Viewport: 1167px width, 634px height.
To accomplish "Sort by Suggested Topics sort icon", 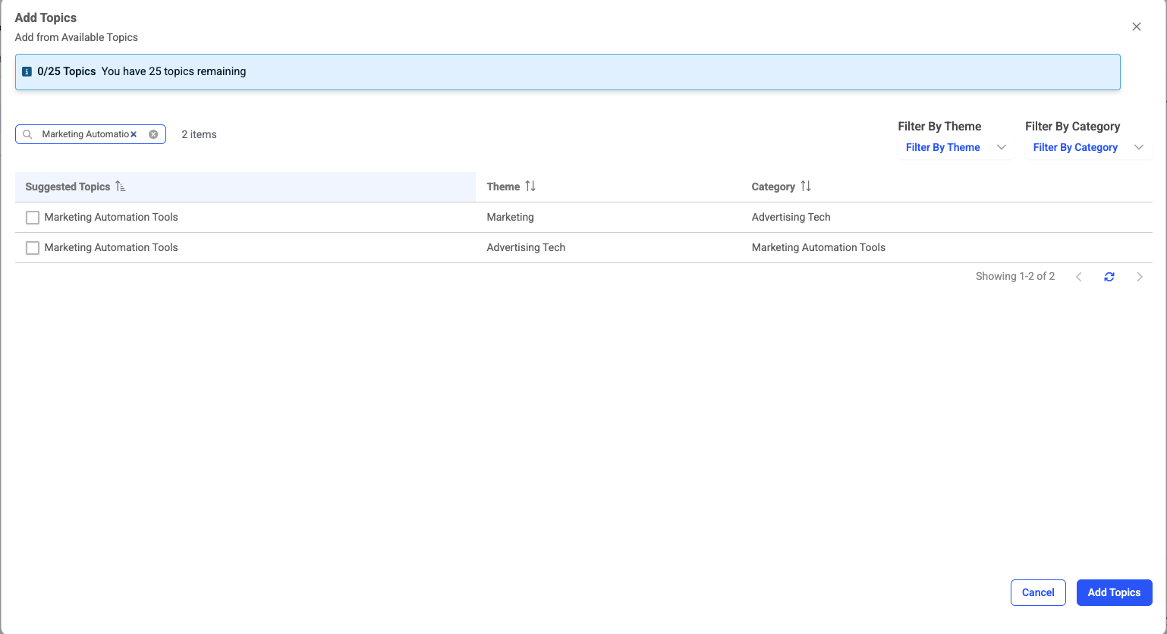I will point(120,187).
